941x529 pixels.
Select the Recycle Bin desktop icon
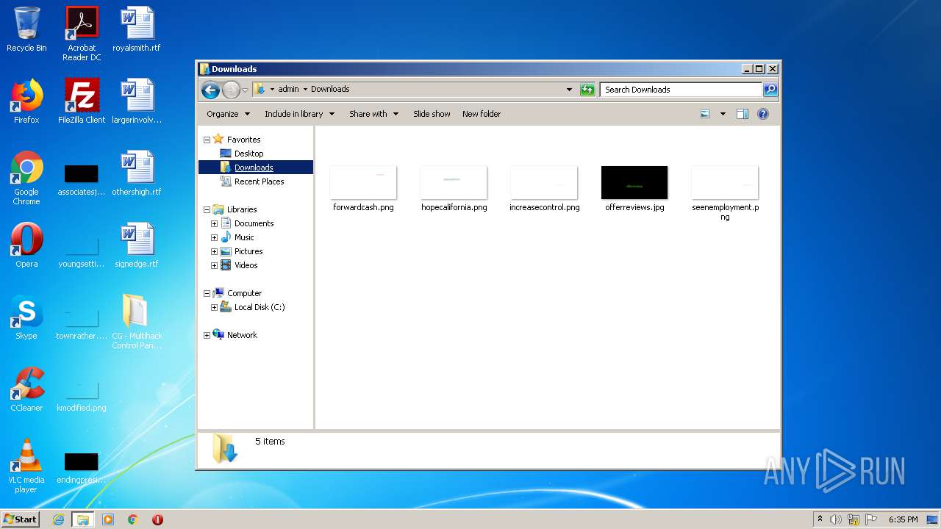[26, 29]
